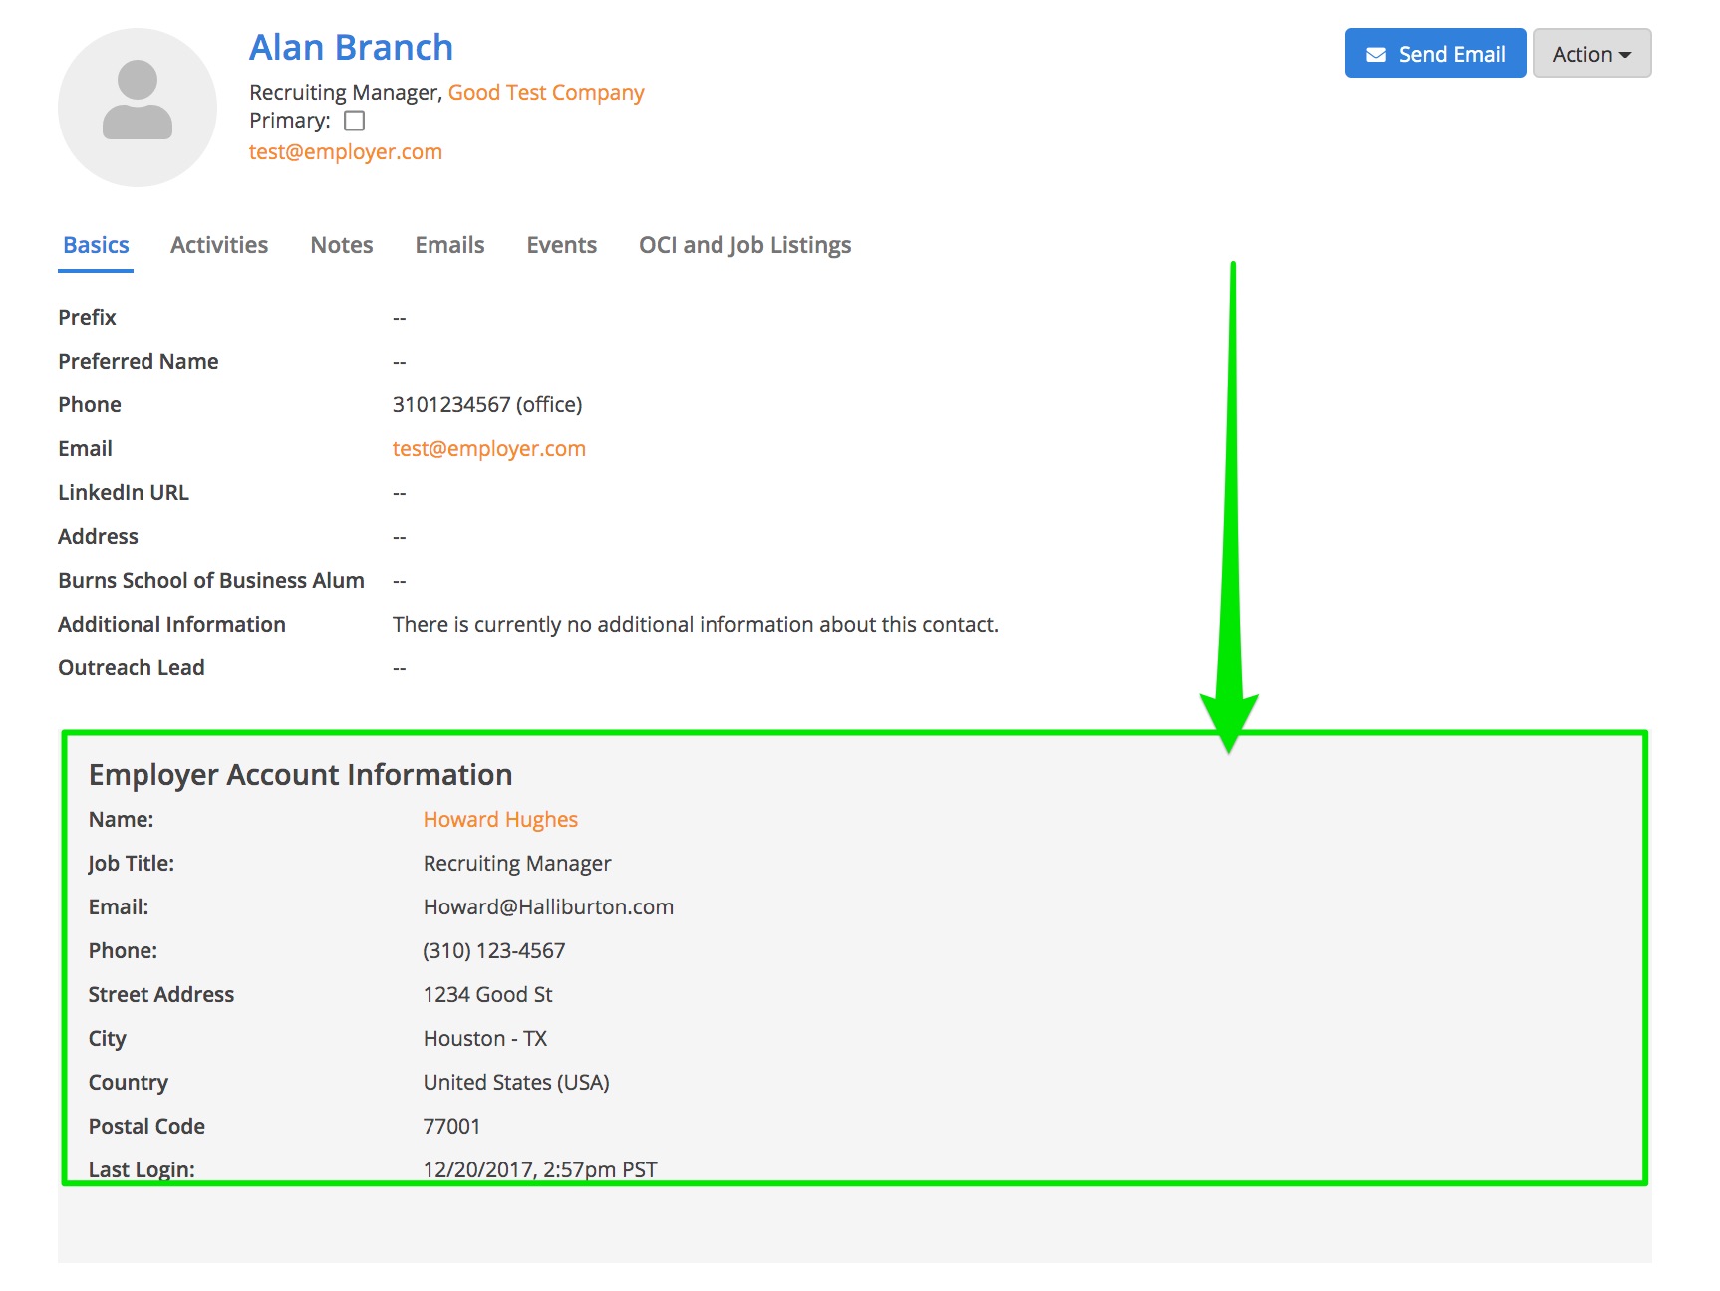This screenshot has height=1291, width=1720.
Task: Toggle the Primary checkbox
Action: point(354,121)
